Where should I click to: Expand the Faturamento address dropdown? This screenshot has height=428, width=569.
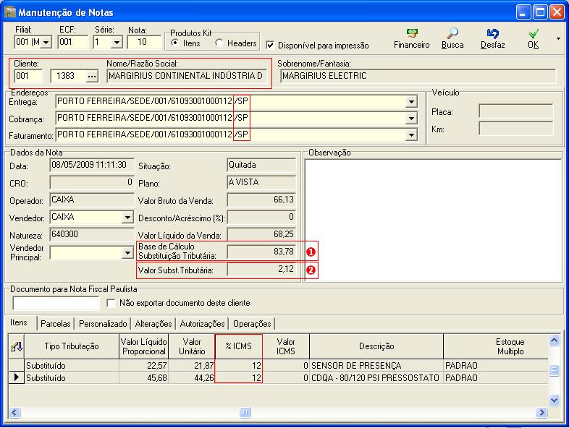[x=412, y=134]
